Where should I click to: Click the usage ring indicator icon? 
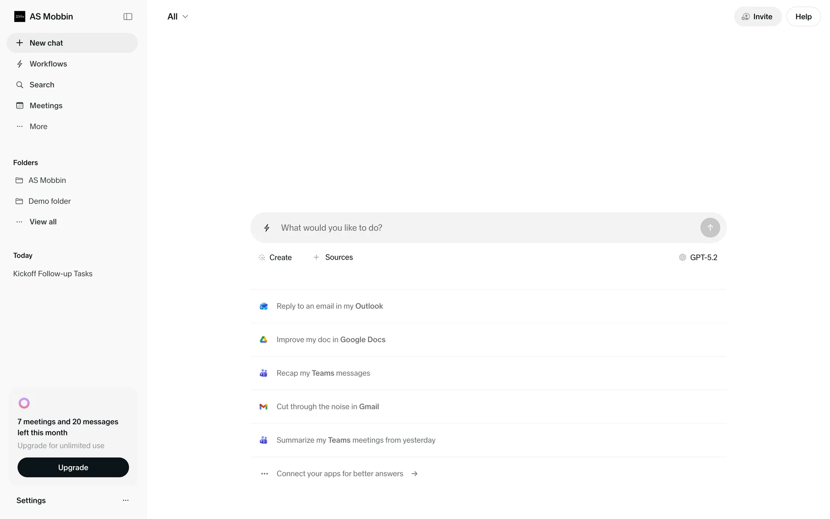pos(24,403)
